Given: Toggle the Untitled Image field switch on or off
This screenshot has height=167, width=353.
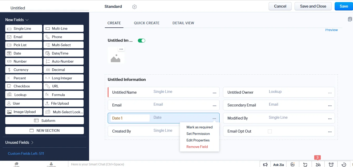Looking at the screenshot, I should pos(142,40).
